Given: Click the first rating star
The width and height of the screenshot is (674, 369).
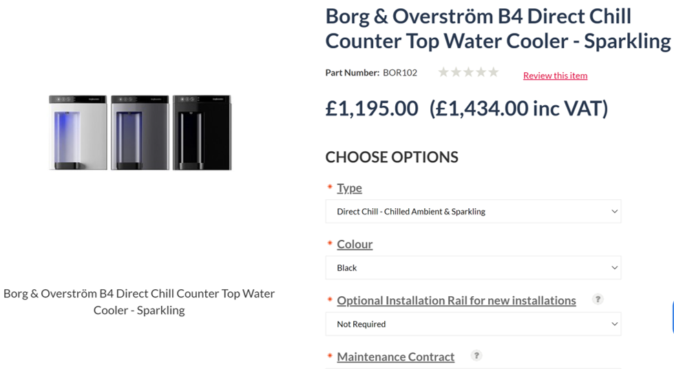Looking at the screenshot, I should (443, 72).
